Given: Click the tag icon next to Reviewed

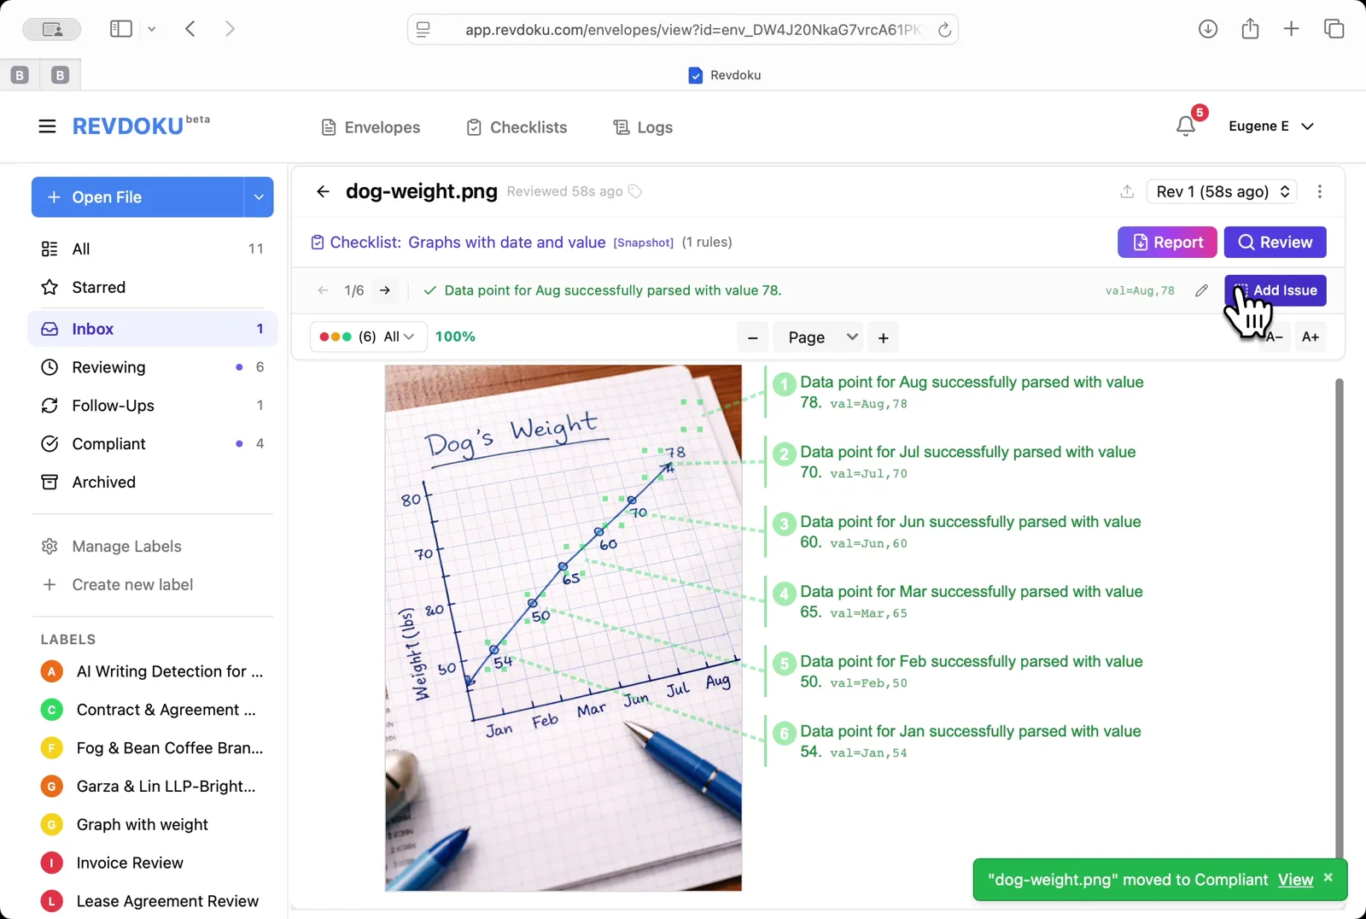Looking at the screenshot, I should 635,191.
